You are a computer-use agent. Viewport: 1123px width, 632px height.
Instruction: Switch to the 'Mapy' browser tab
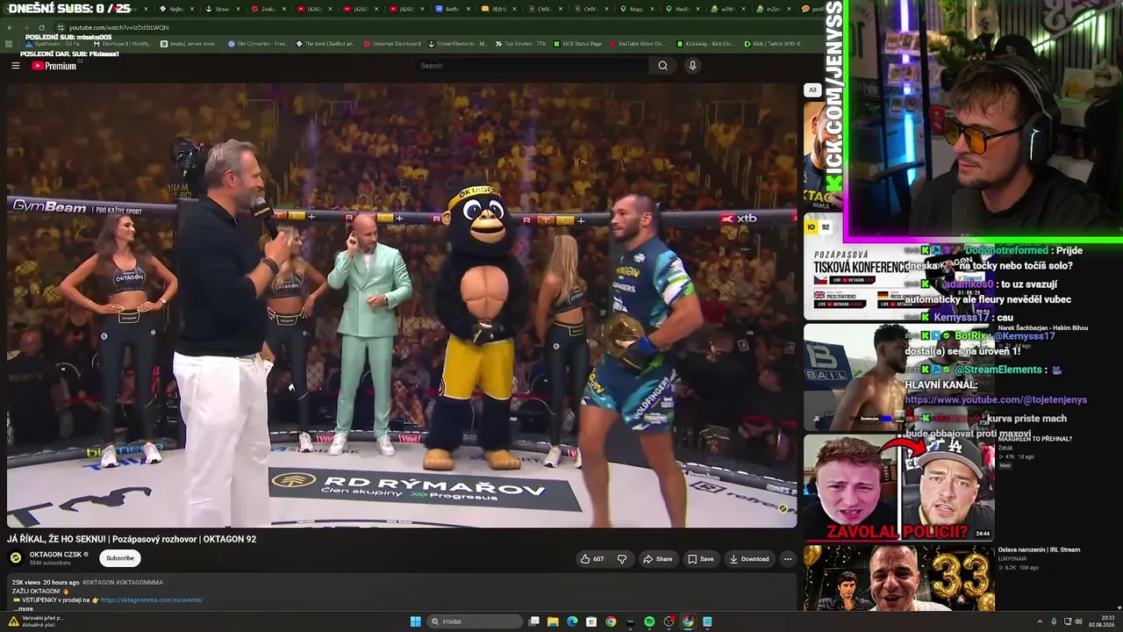(636, 9)
